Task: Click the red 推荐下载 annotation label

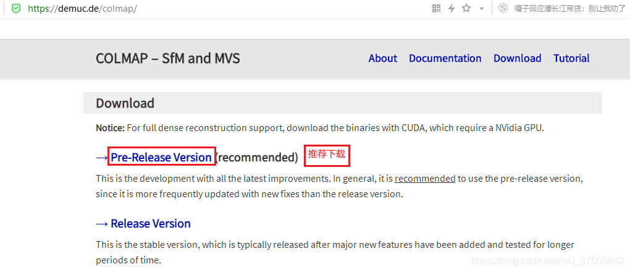Action: [327, 155]
